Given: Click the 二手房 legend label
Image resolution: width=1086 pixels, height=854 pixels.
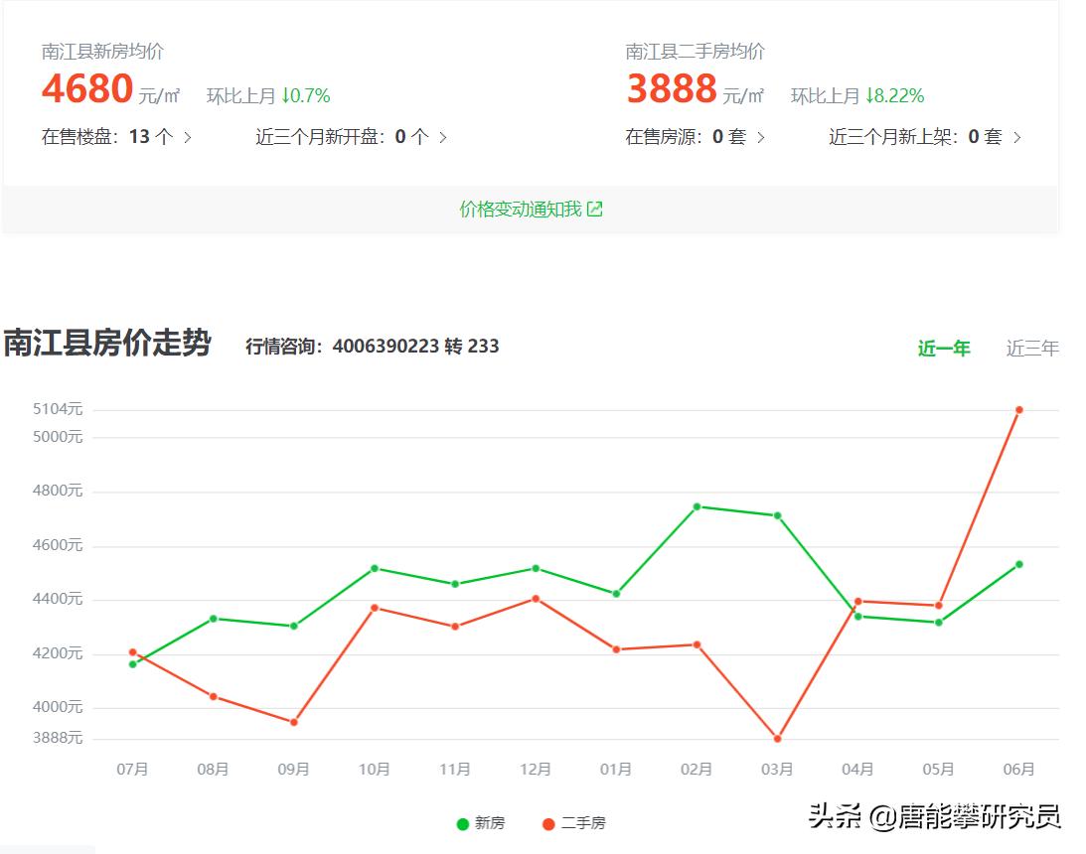Looking at the screenshot, I should (x=583, y=823).
